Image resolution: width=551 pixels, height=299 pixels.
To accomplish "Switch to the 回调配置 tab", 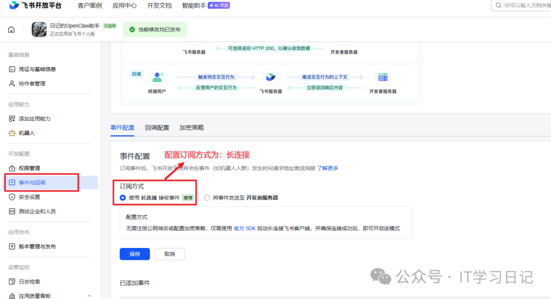I will [x=157, y=128].
